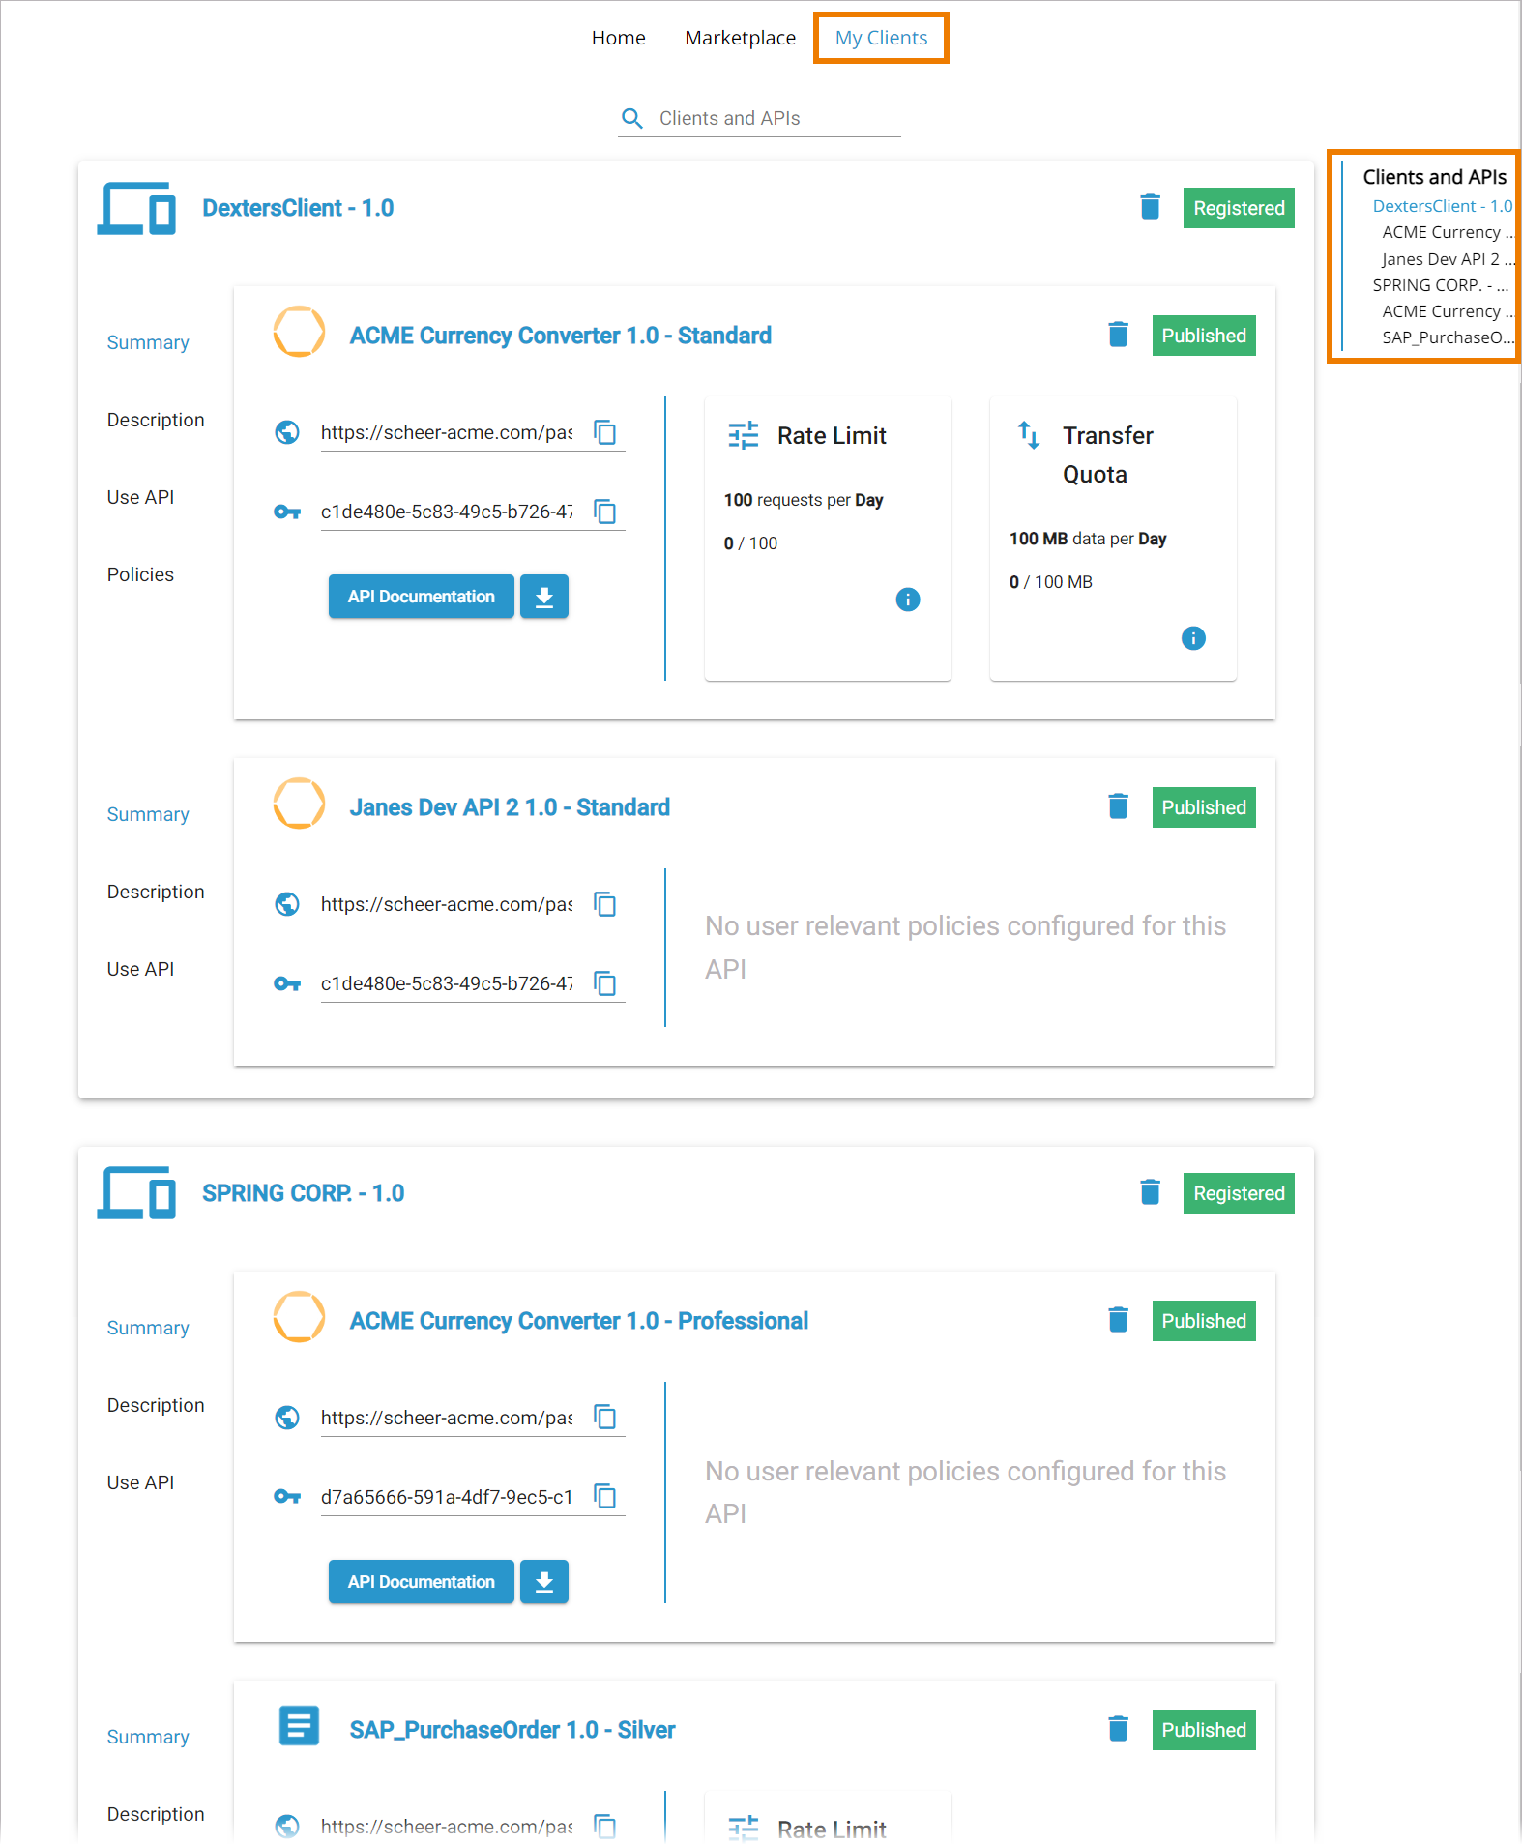Jump to SPRING CORP. in sidebar list
The height and width of the screenshot is (1845, 1522).
pos(1441,285)
